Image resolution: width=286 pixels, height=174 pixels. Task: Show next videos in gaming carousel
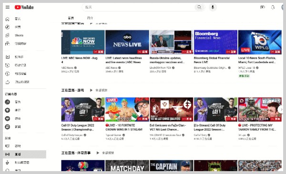point(281,109)
